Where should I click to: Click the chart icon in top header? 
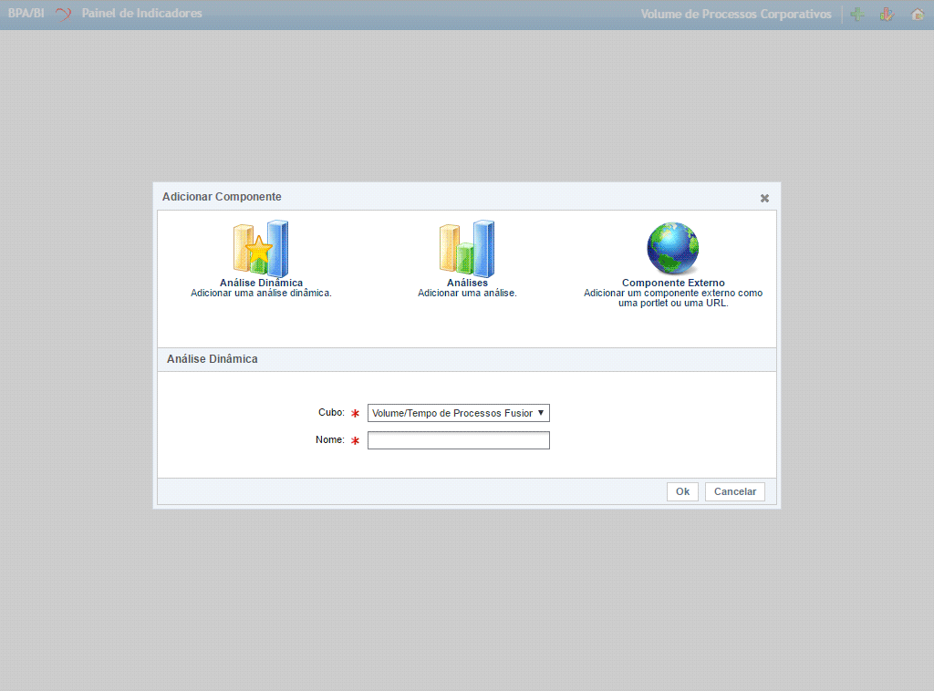(x=887, y=15)
